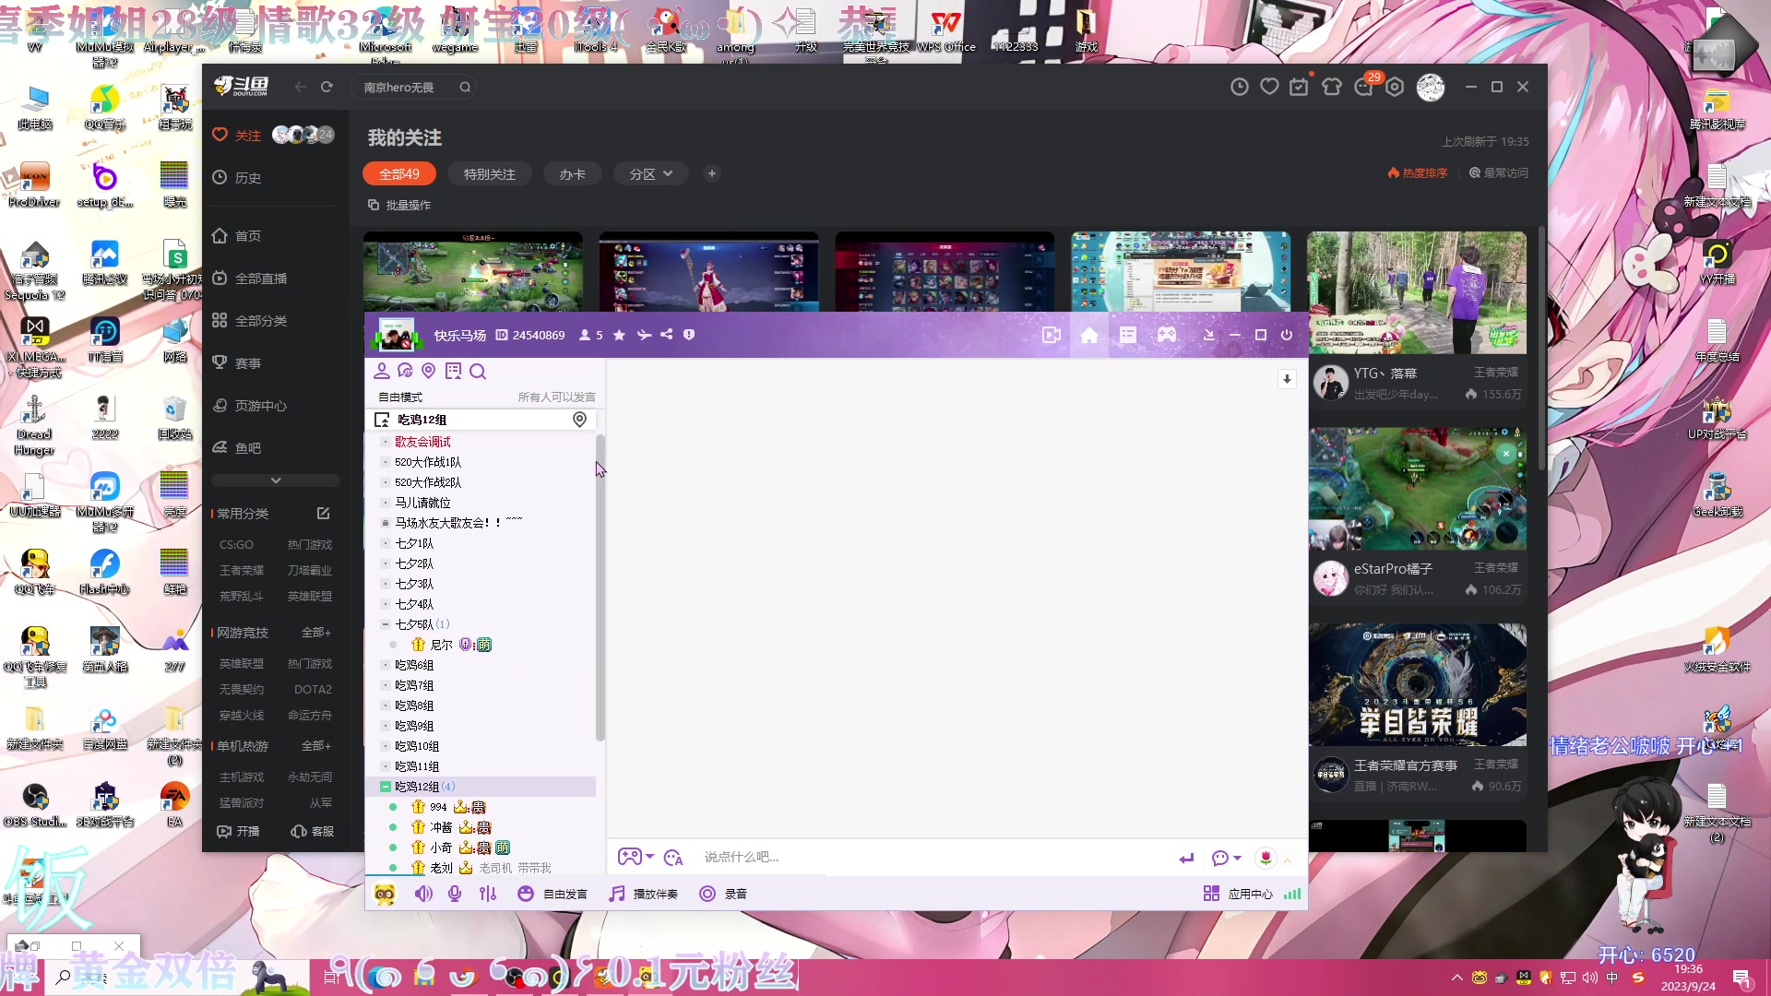Viewport: 1771px width, 996px height.
Task: Start 录音 recording
Action: 724,894
